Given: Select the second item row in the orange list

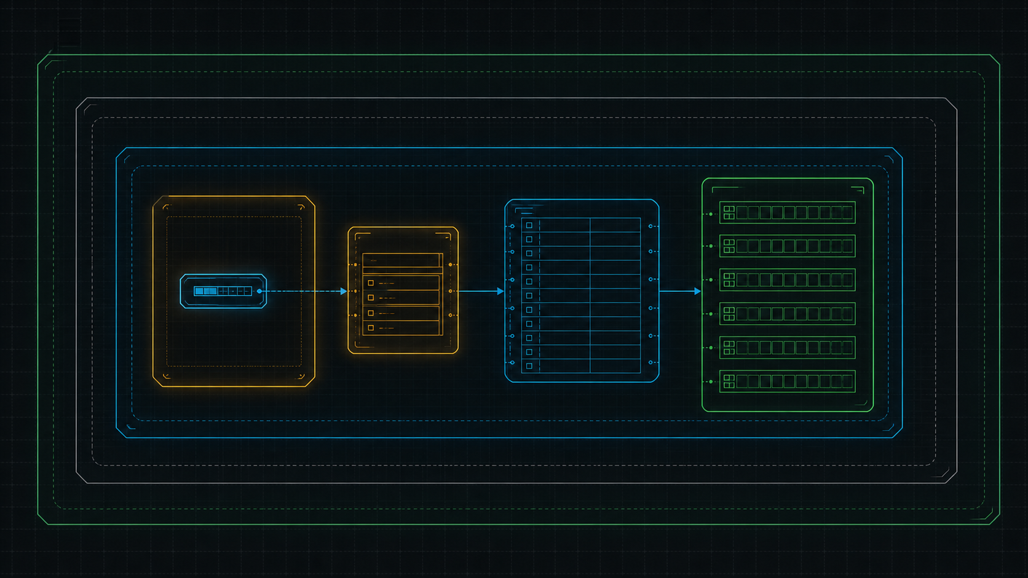Looking at the screenshot, I should pos(402,298).
